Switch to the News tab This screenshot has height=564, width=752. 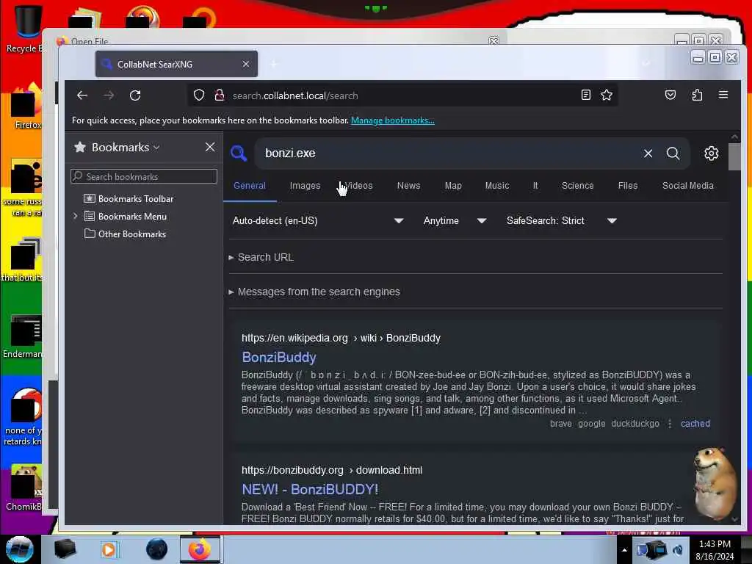click(x=408, y=186)
